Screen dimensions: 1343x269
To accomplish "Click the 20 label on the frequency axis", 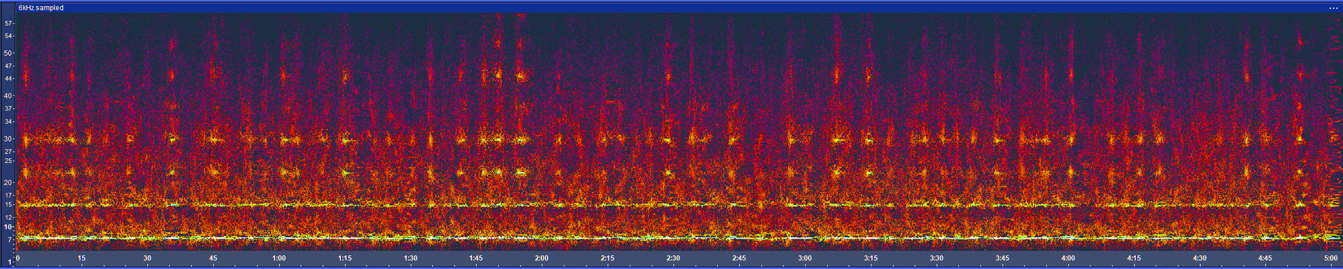I will 9,183.
